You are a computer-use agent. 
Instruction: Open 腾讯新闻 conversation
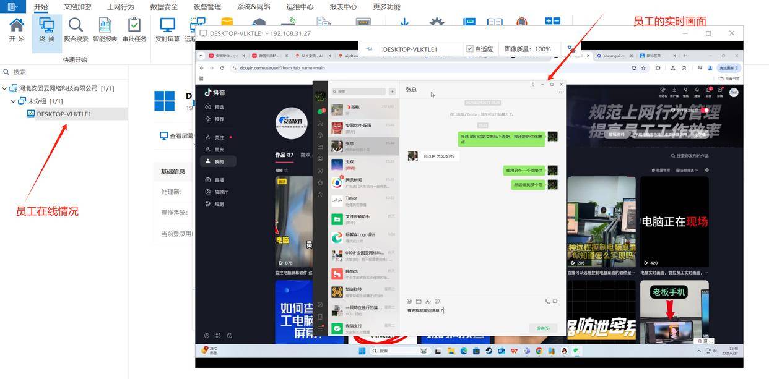pyautogui.click(x=364, y=182)
